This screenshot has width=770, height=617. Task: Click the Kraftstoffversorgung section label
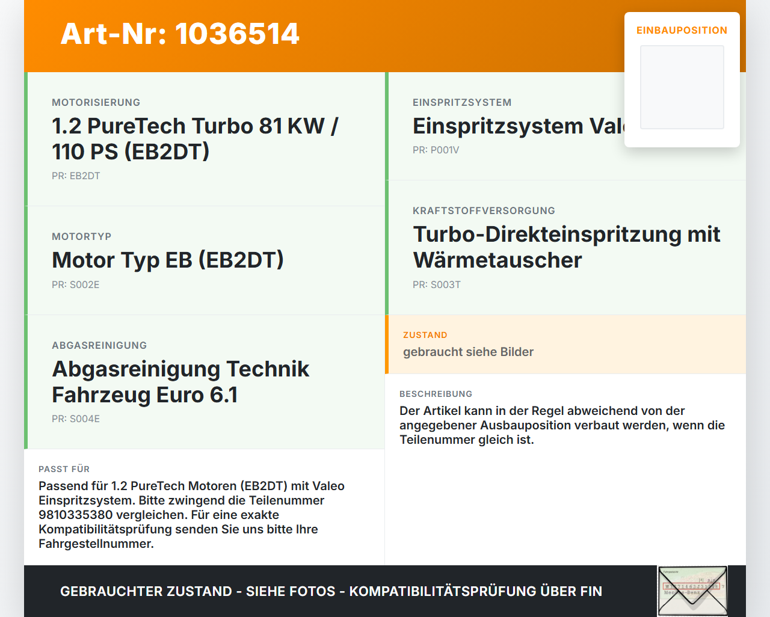coord(484,211)
